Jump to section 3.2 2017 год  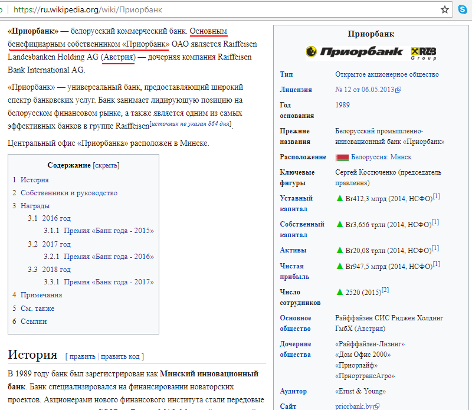(x=56, y=244)
